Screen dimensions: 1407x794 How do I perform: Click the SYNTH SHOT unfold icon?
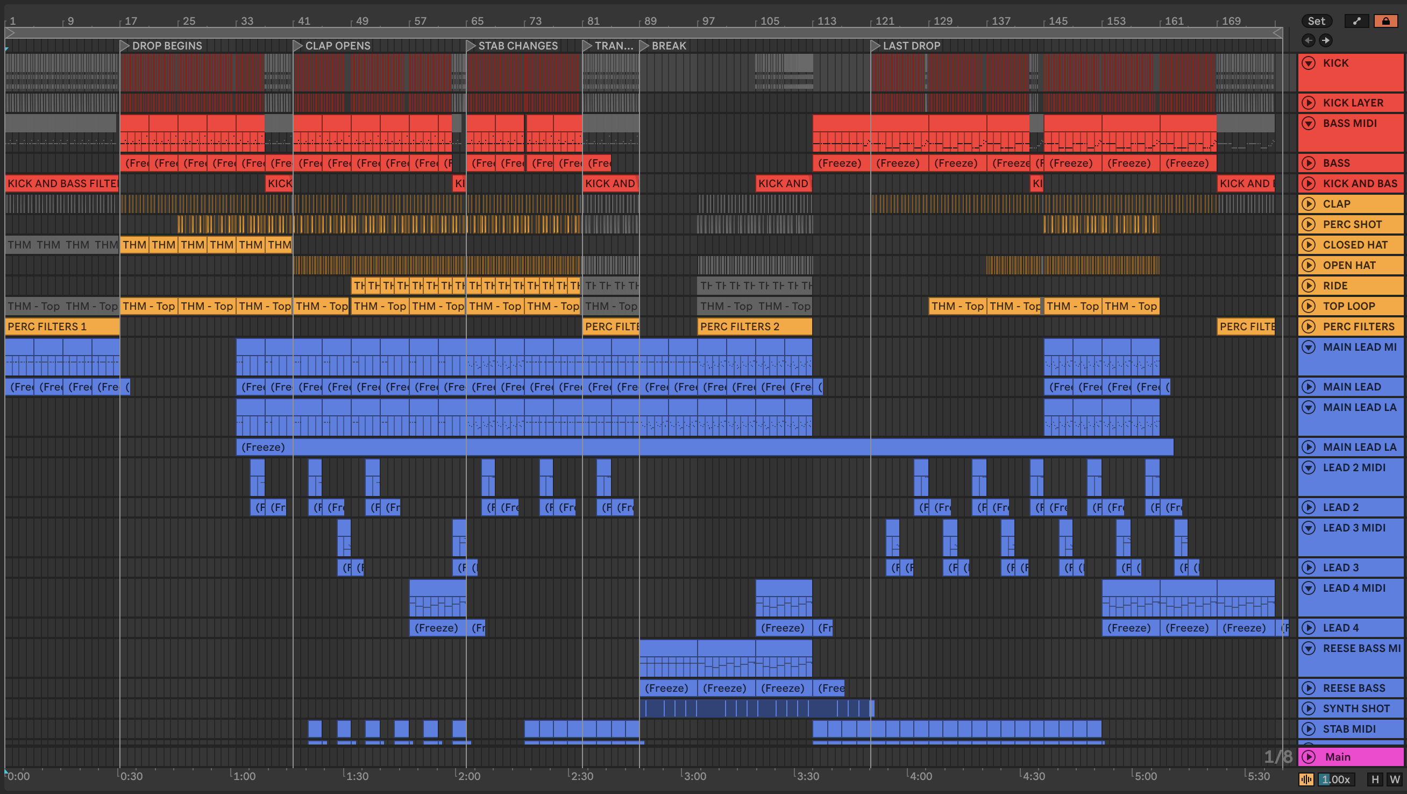[x=1309, y=708]
